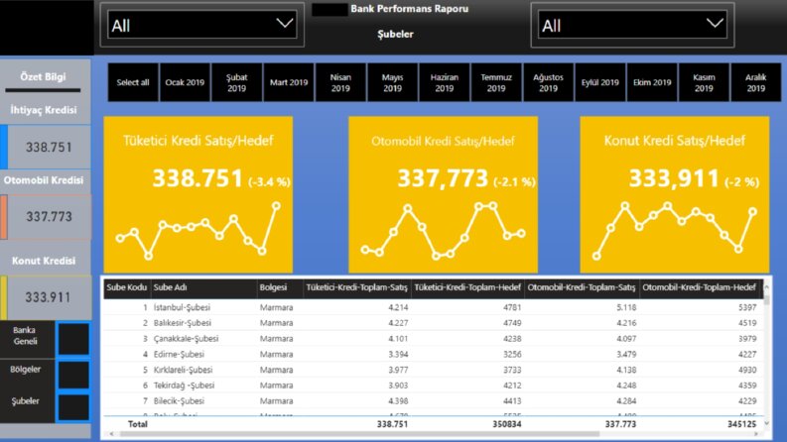The width and height of the screenshot is (787, 442).
Task: Click the table scroll-down arrow
Action: pos(766,423)
